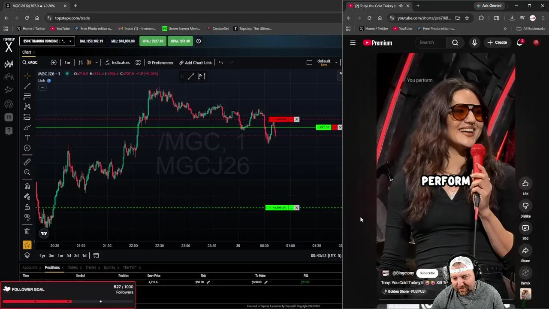Screen dimensions: 549x309
Task: Open the forecasting and measurement tools
Action: 27,117
